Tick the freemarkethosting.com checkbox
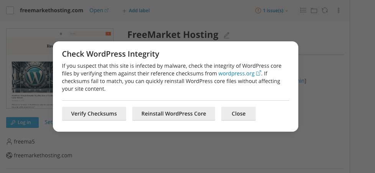The height and width of the screenshot is (173, 375). [x=10, y=10]
